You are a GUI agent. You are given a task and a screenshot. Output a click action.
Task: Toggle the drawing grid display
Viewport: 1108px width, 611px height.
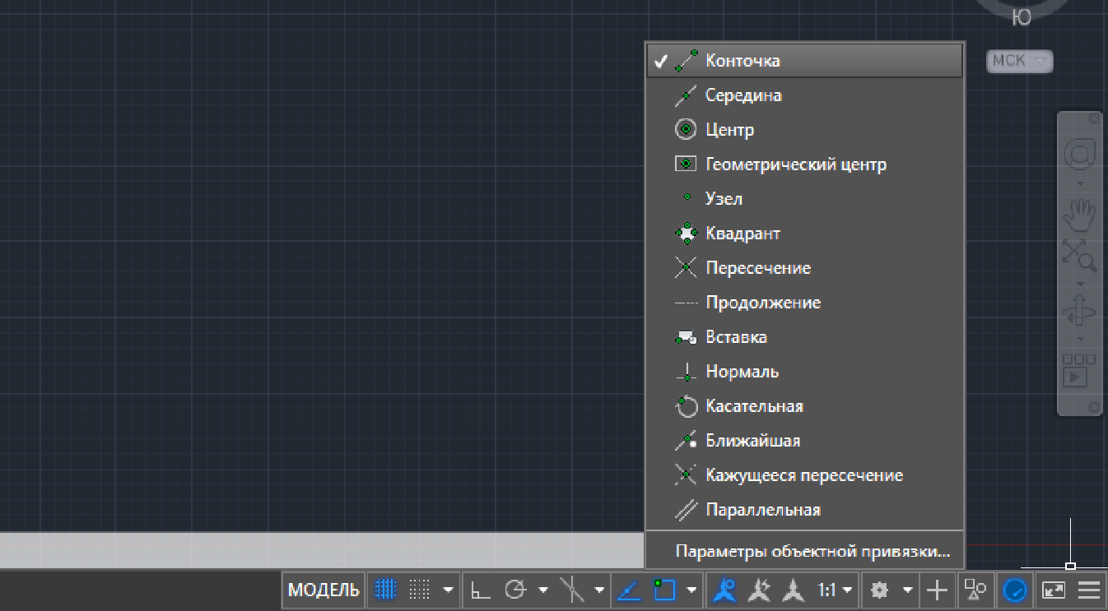tap(385, 590)
